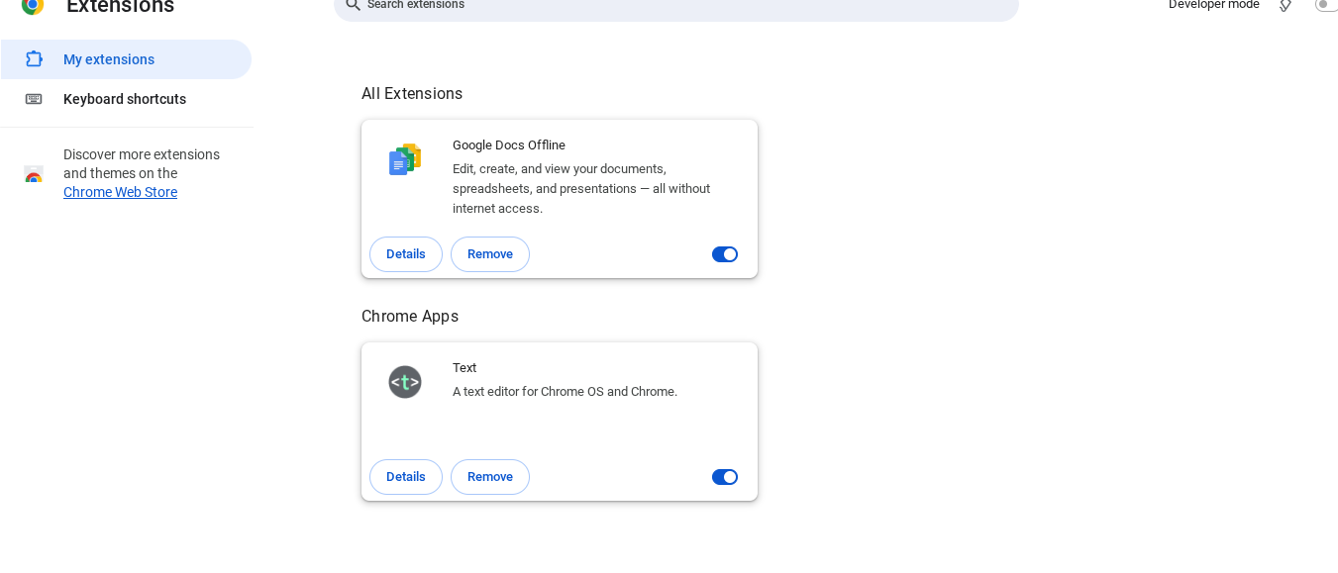The height and width of the screenshot is (573, 1338).
Task: Click the Developer mode label
Action: pos(1214,5)
